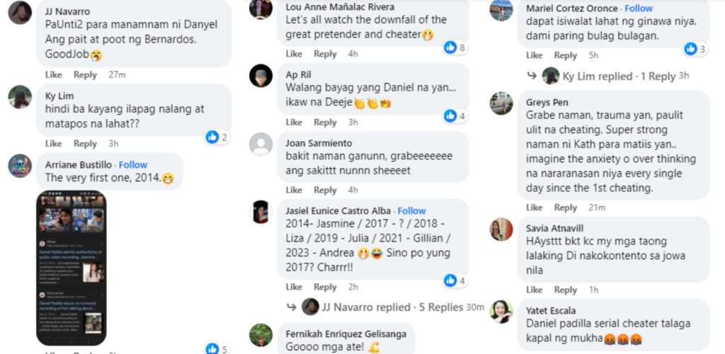Open the phone screenshot image attachment
The width and height of the screenshot is (725, 354).
click(x=72, y=268)
